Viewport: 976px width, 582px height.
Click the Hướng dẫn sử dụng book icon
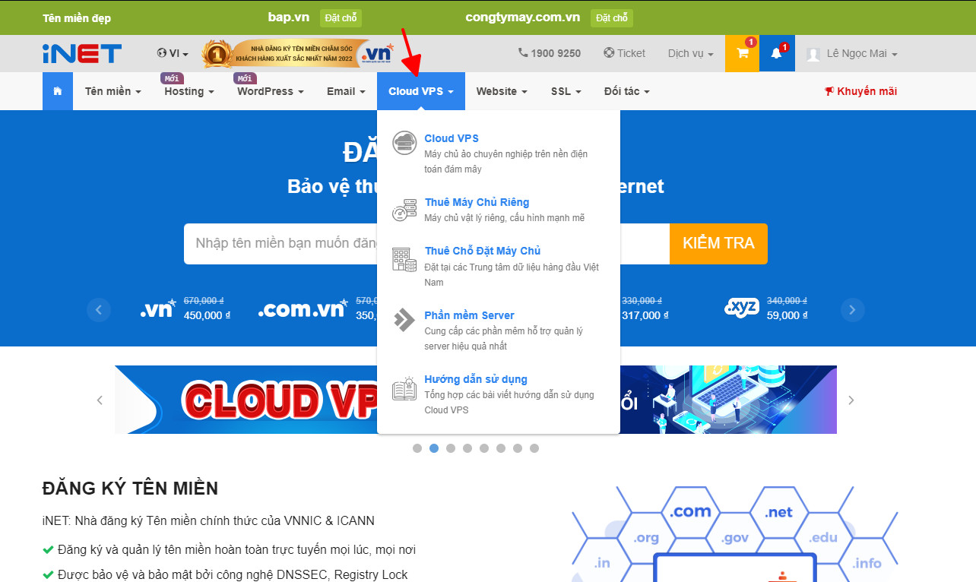point(404,387)
